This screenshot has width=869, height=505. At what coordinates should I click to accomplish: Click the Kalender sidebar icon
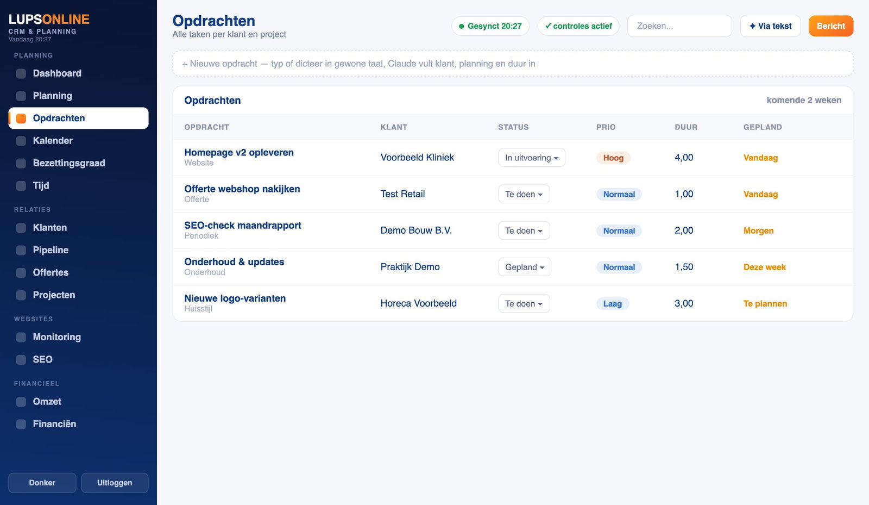tap(21, 141)
